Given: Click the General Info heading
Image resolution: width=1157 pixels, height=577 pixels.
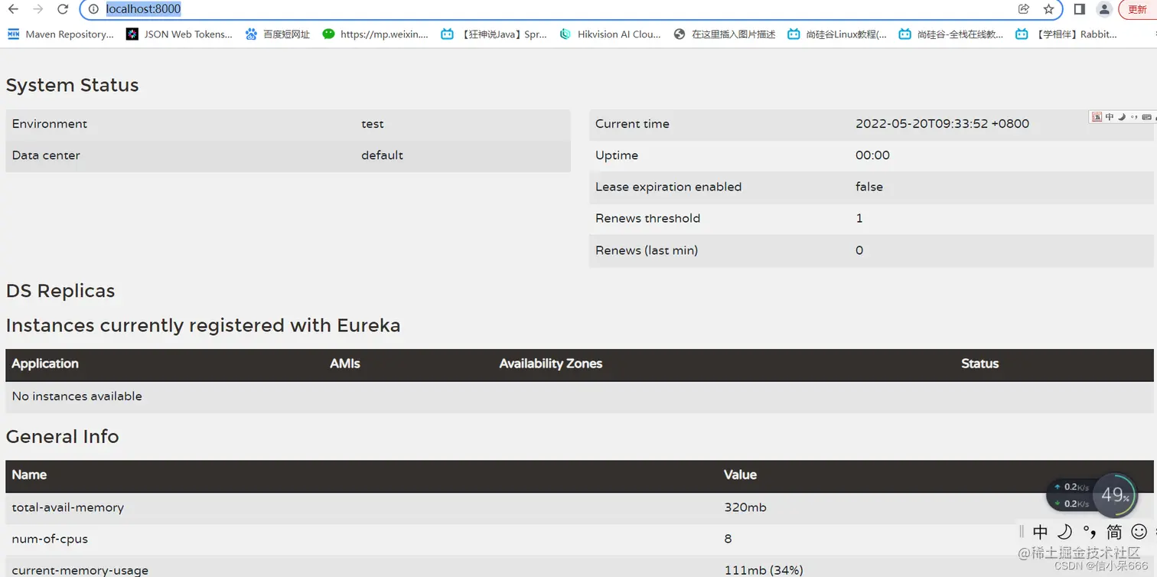Looking at the screenshot, I should coord(63,436).
